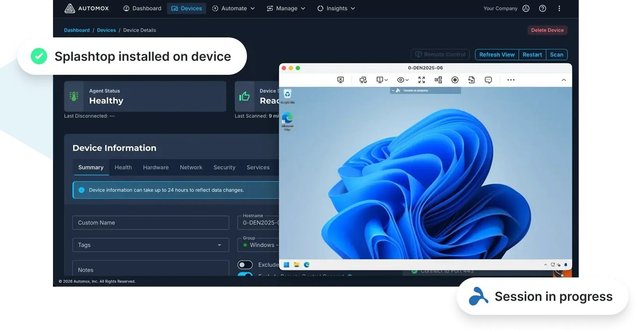Switch to the Hardware tab
This screenshot has width=638, height=332.
(x=155, y=168)
